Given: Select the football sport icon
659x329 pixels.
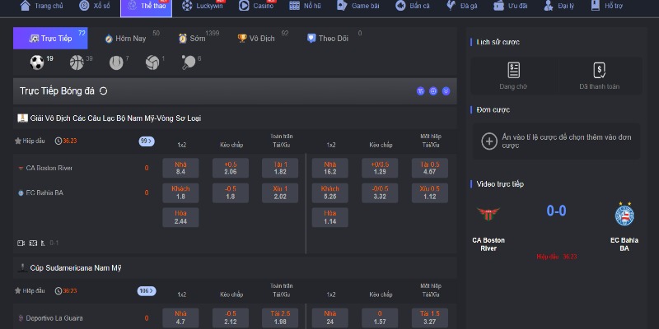Looking at the screenshot, I should click(37, 63).
